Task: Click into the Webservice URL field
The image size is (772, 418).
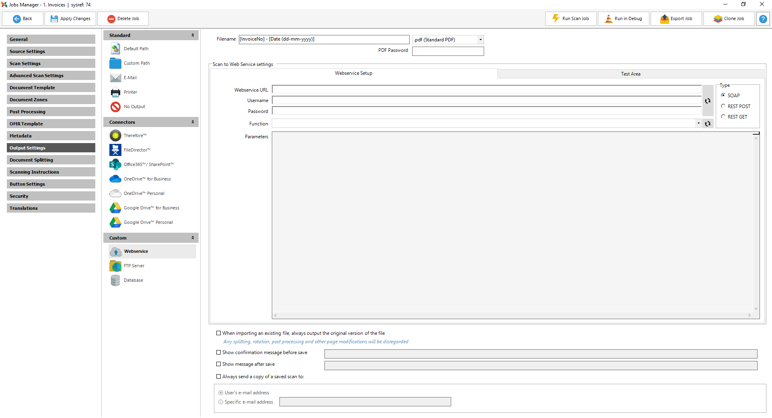Action: [x=487, y=89]
